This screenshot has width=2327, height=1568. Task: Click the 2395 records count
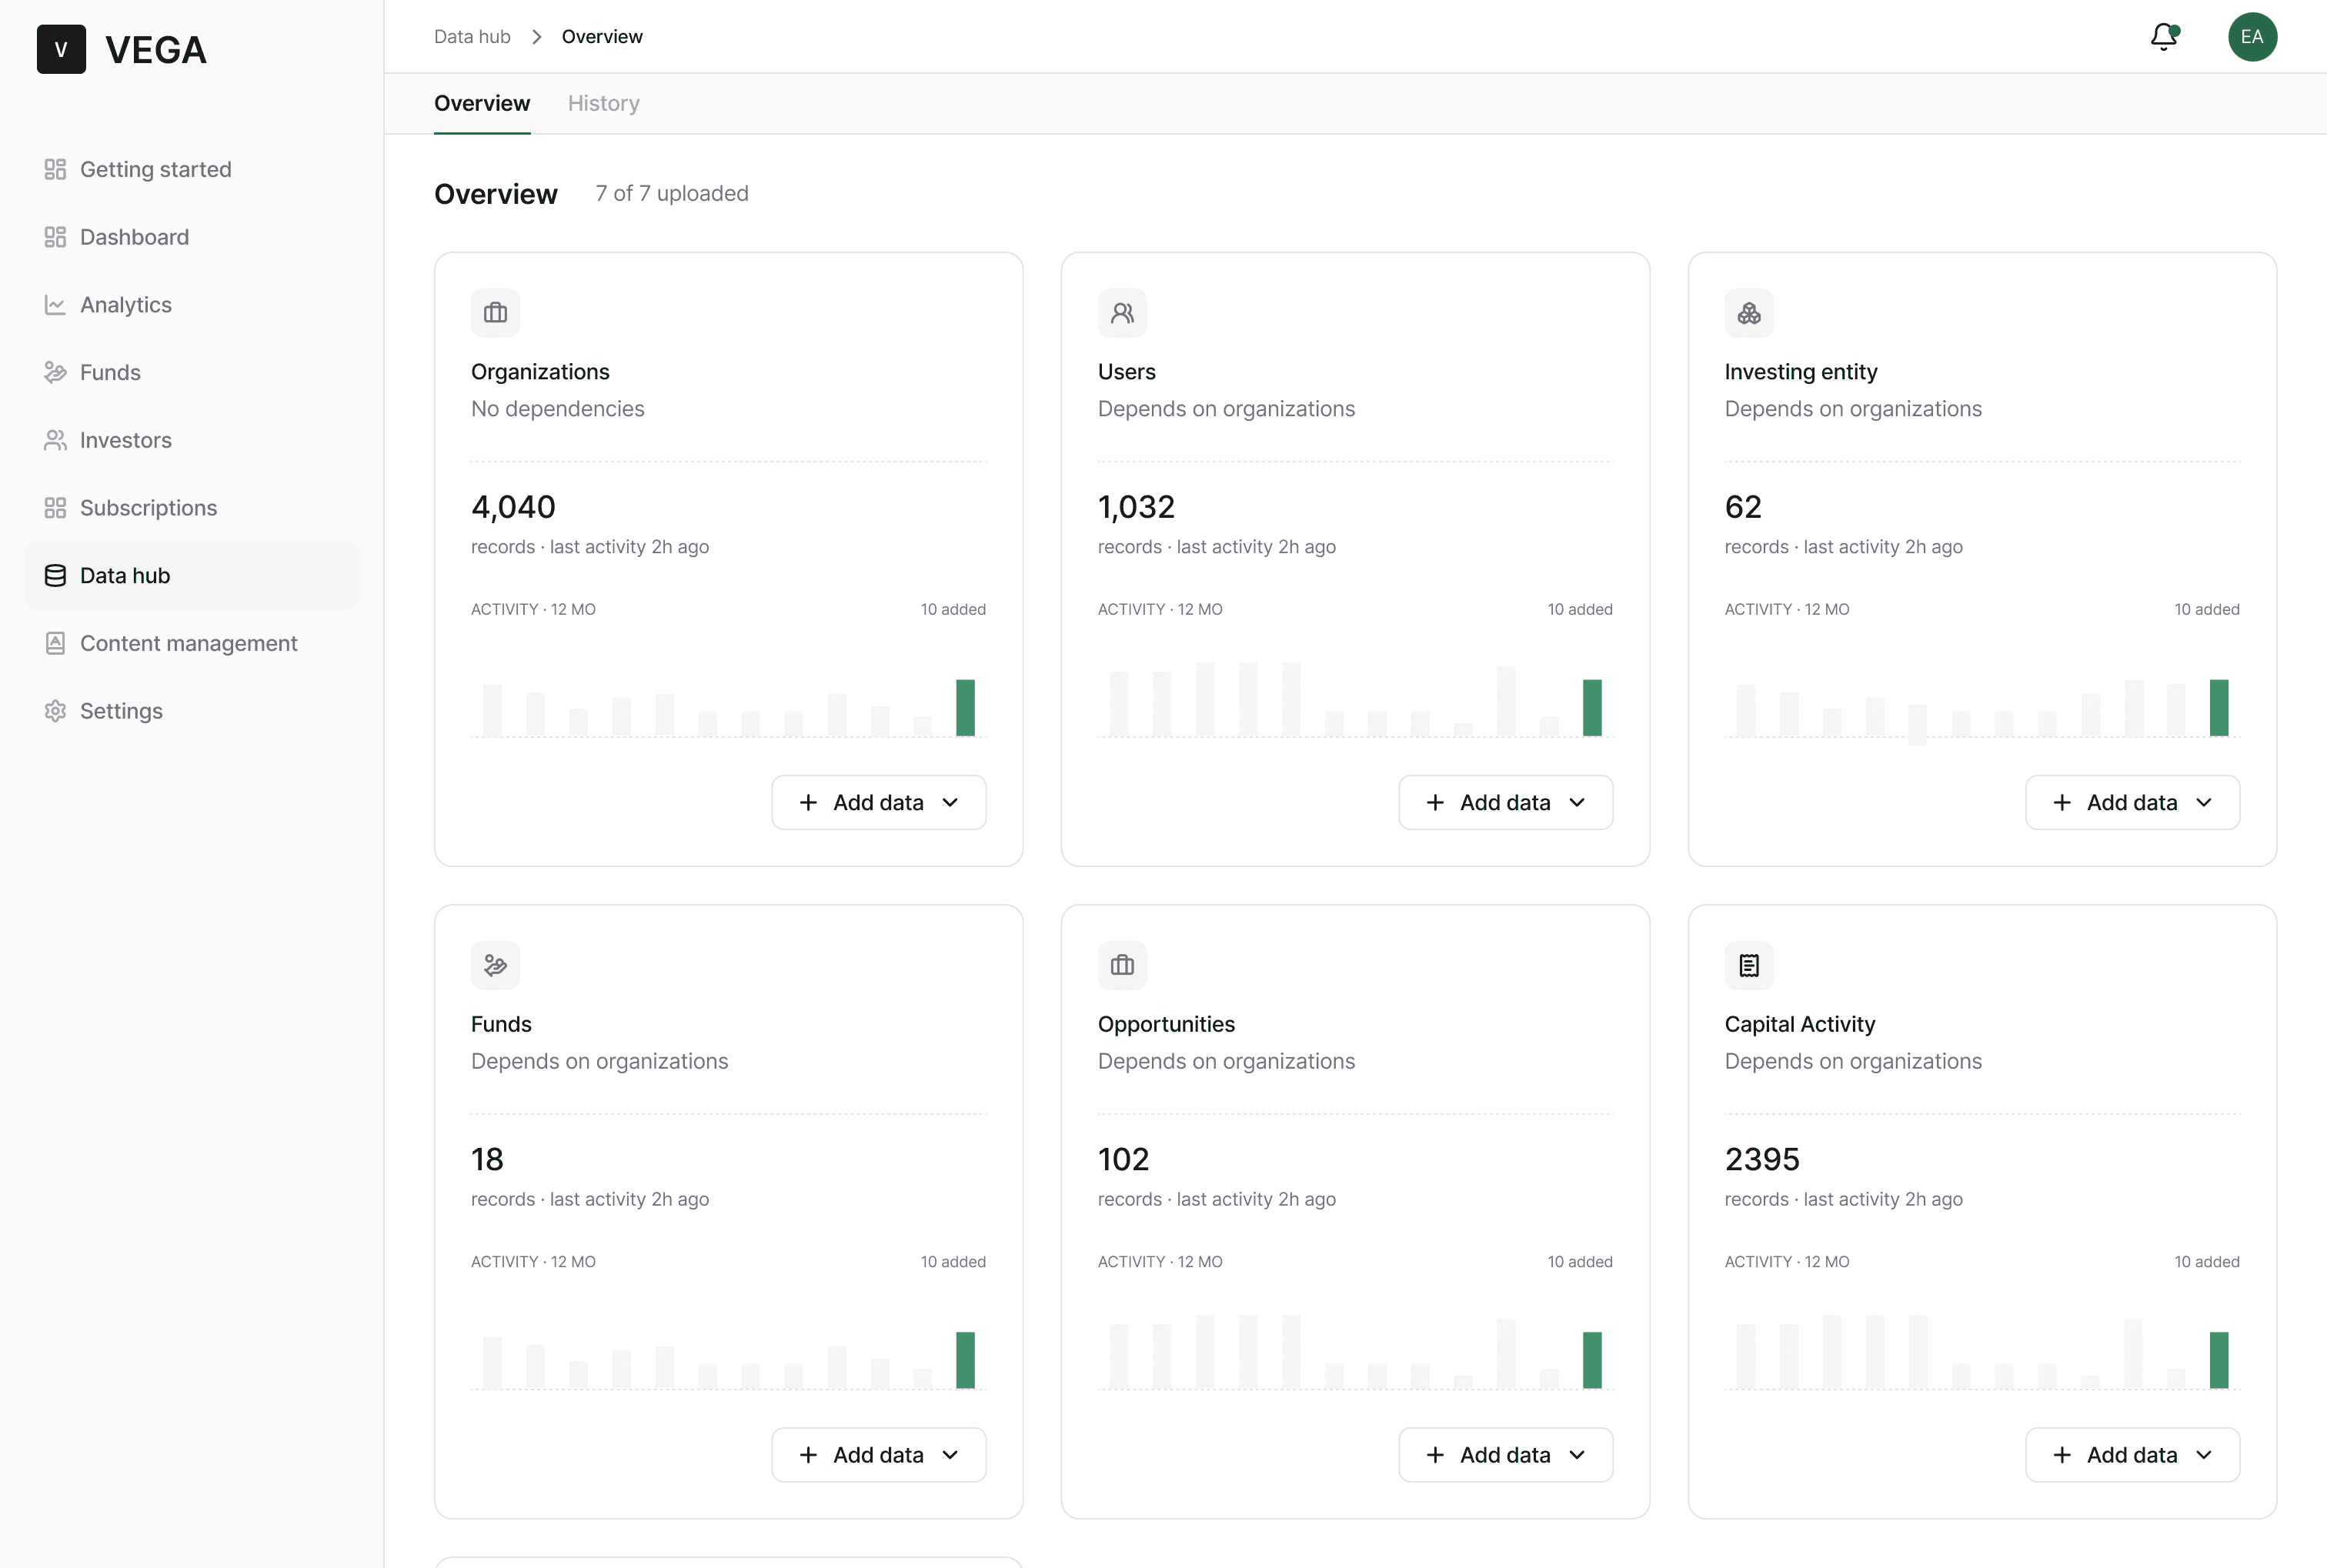pyautogui.click(x=1762, y=1159)
